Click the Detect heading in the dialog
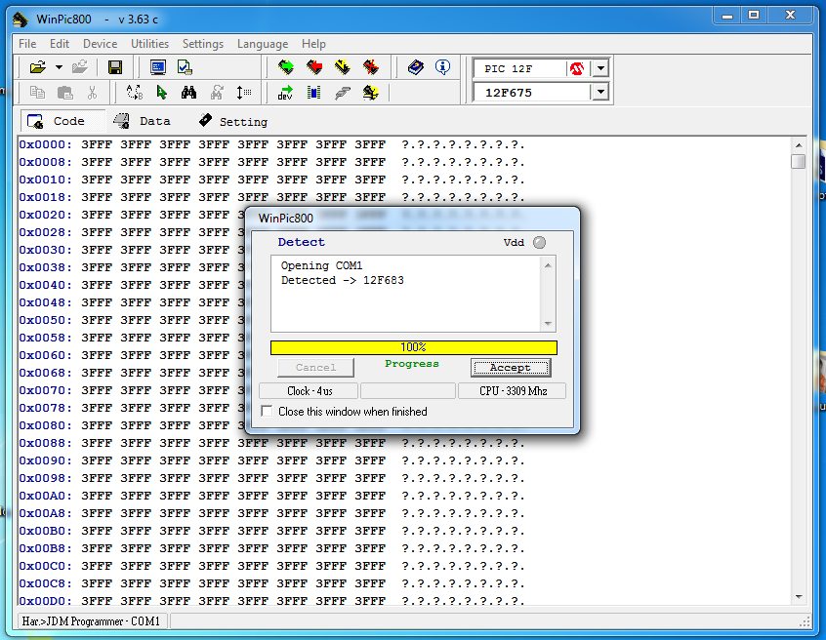 point(302,242)
